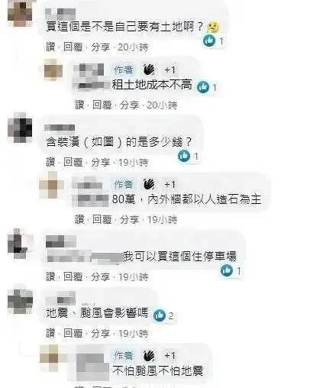Open the avatar beside 地震、颱風會影響嗎
336x388 pixels.
(x=20, y=301)
